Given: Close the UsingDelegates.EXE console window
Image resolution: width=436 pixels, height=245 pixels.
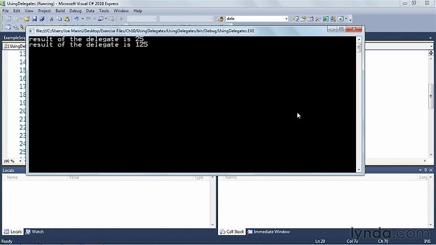Looking at the screenshot, I should click(x=354, y=29).
